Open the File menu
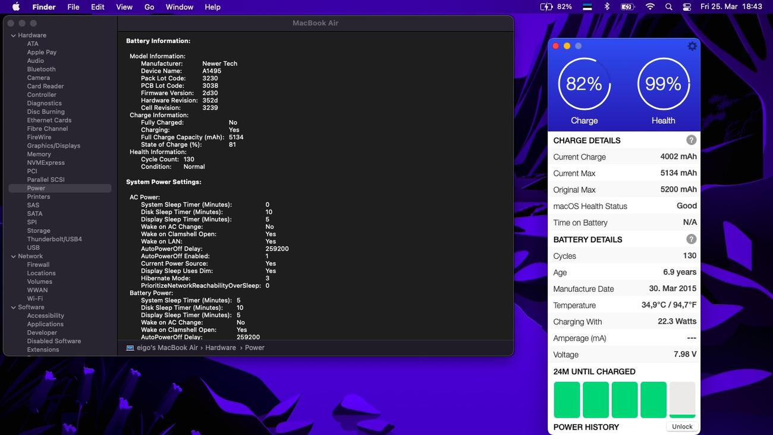Image resolution: width=773 pixels, height=435 pixels. click(73, 7)
